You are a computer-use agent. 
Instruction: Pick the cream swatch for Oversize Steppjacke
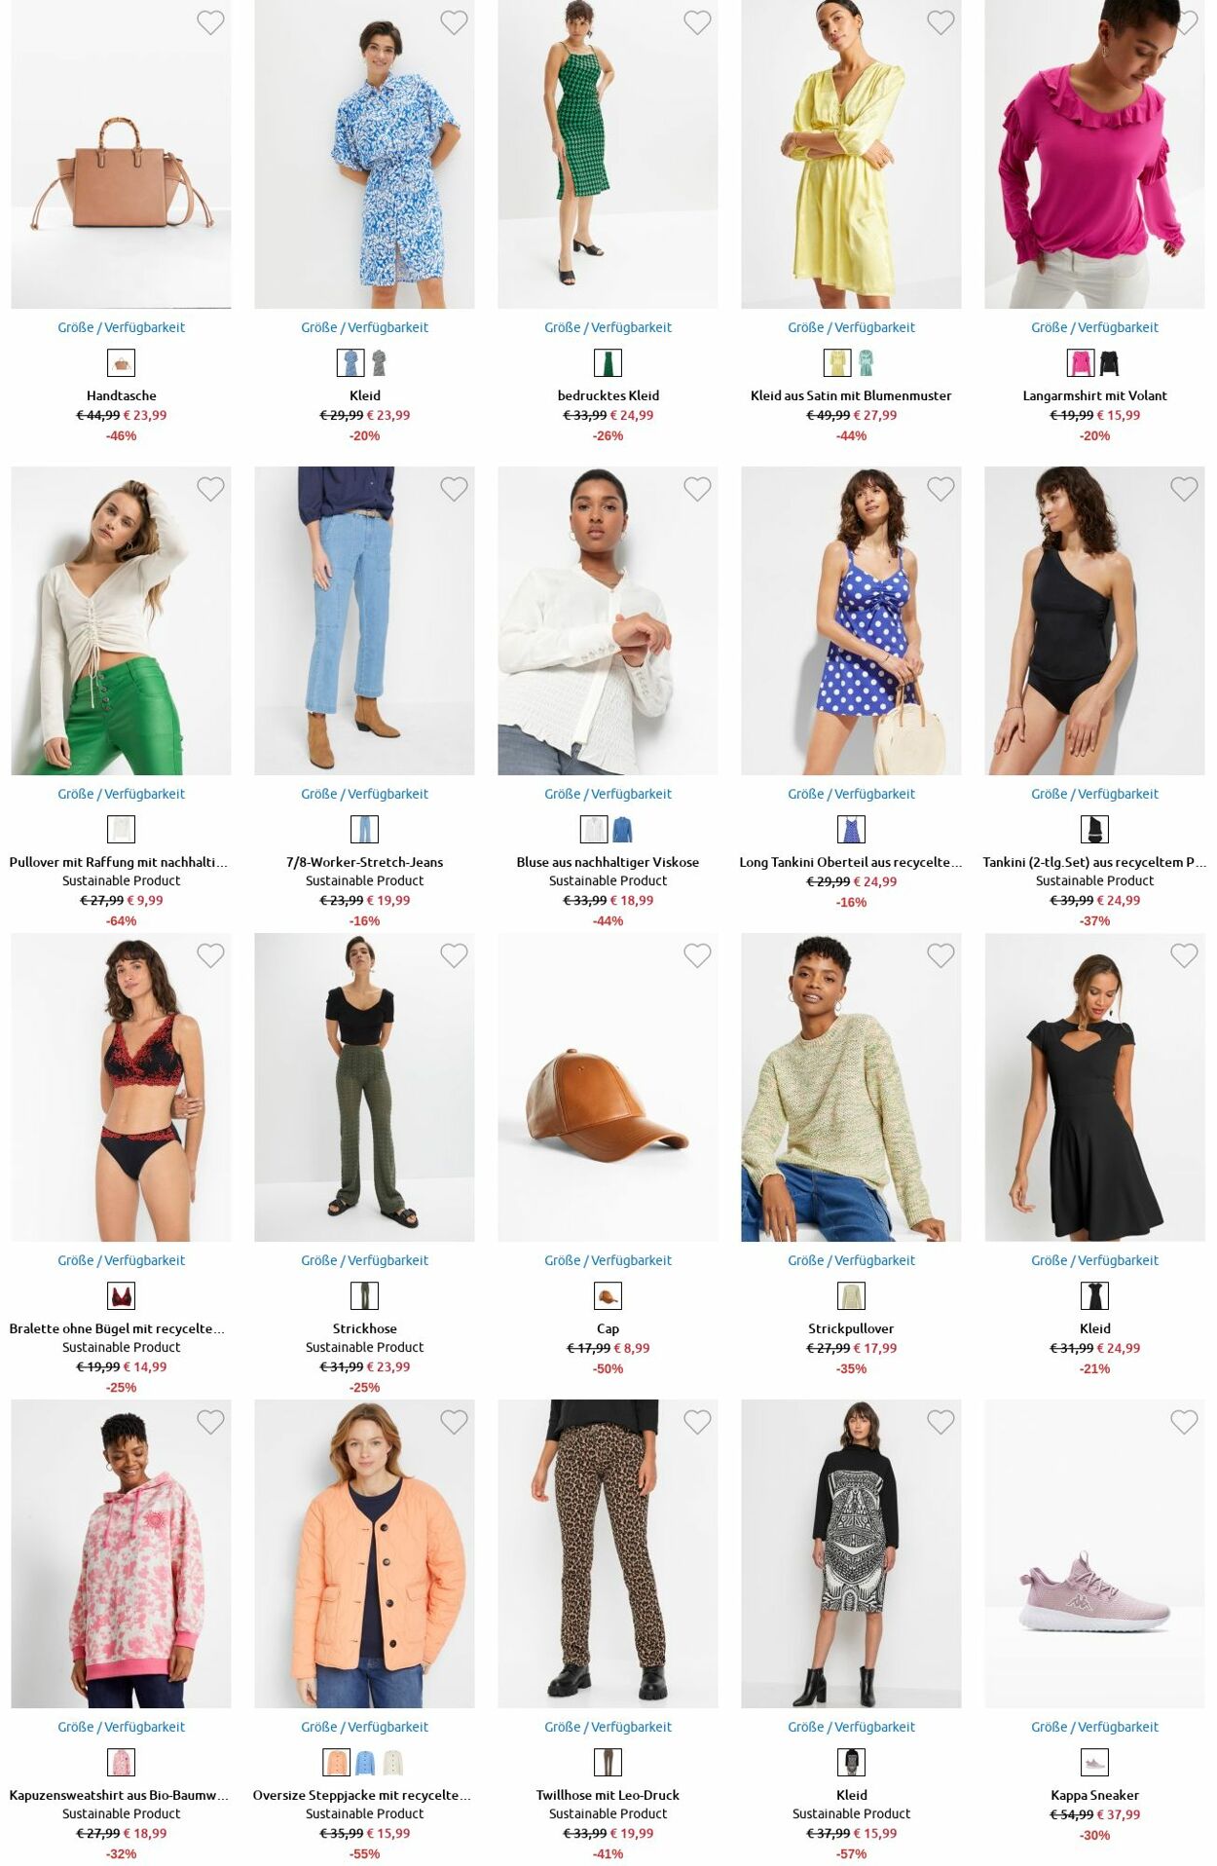point(392,1763)
